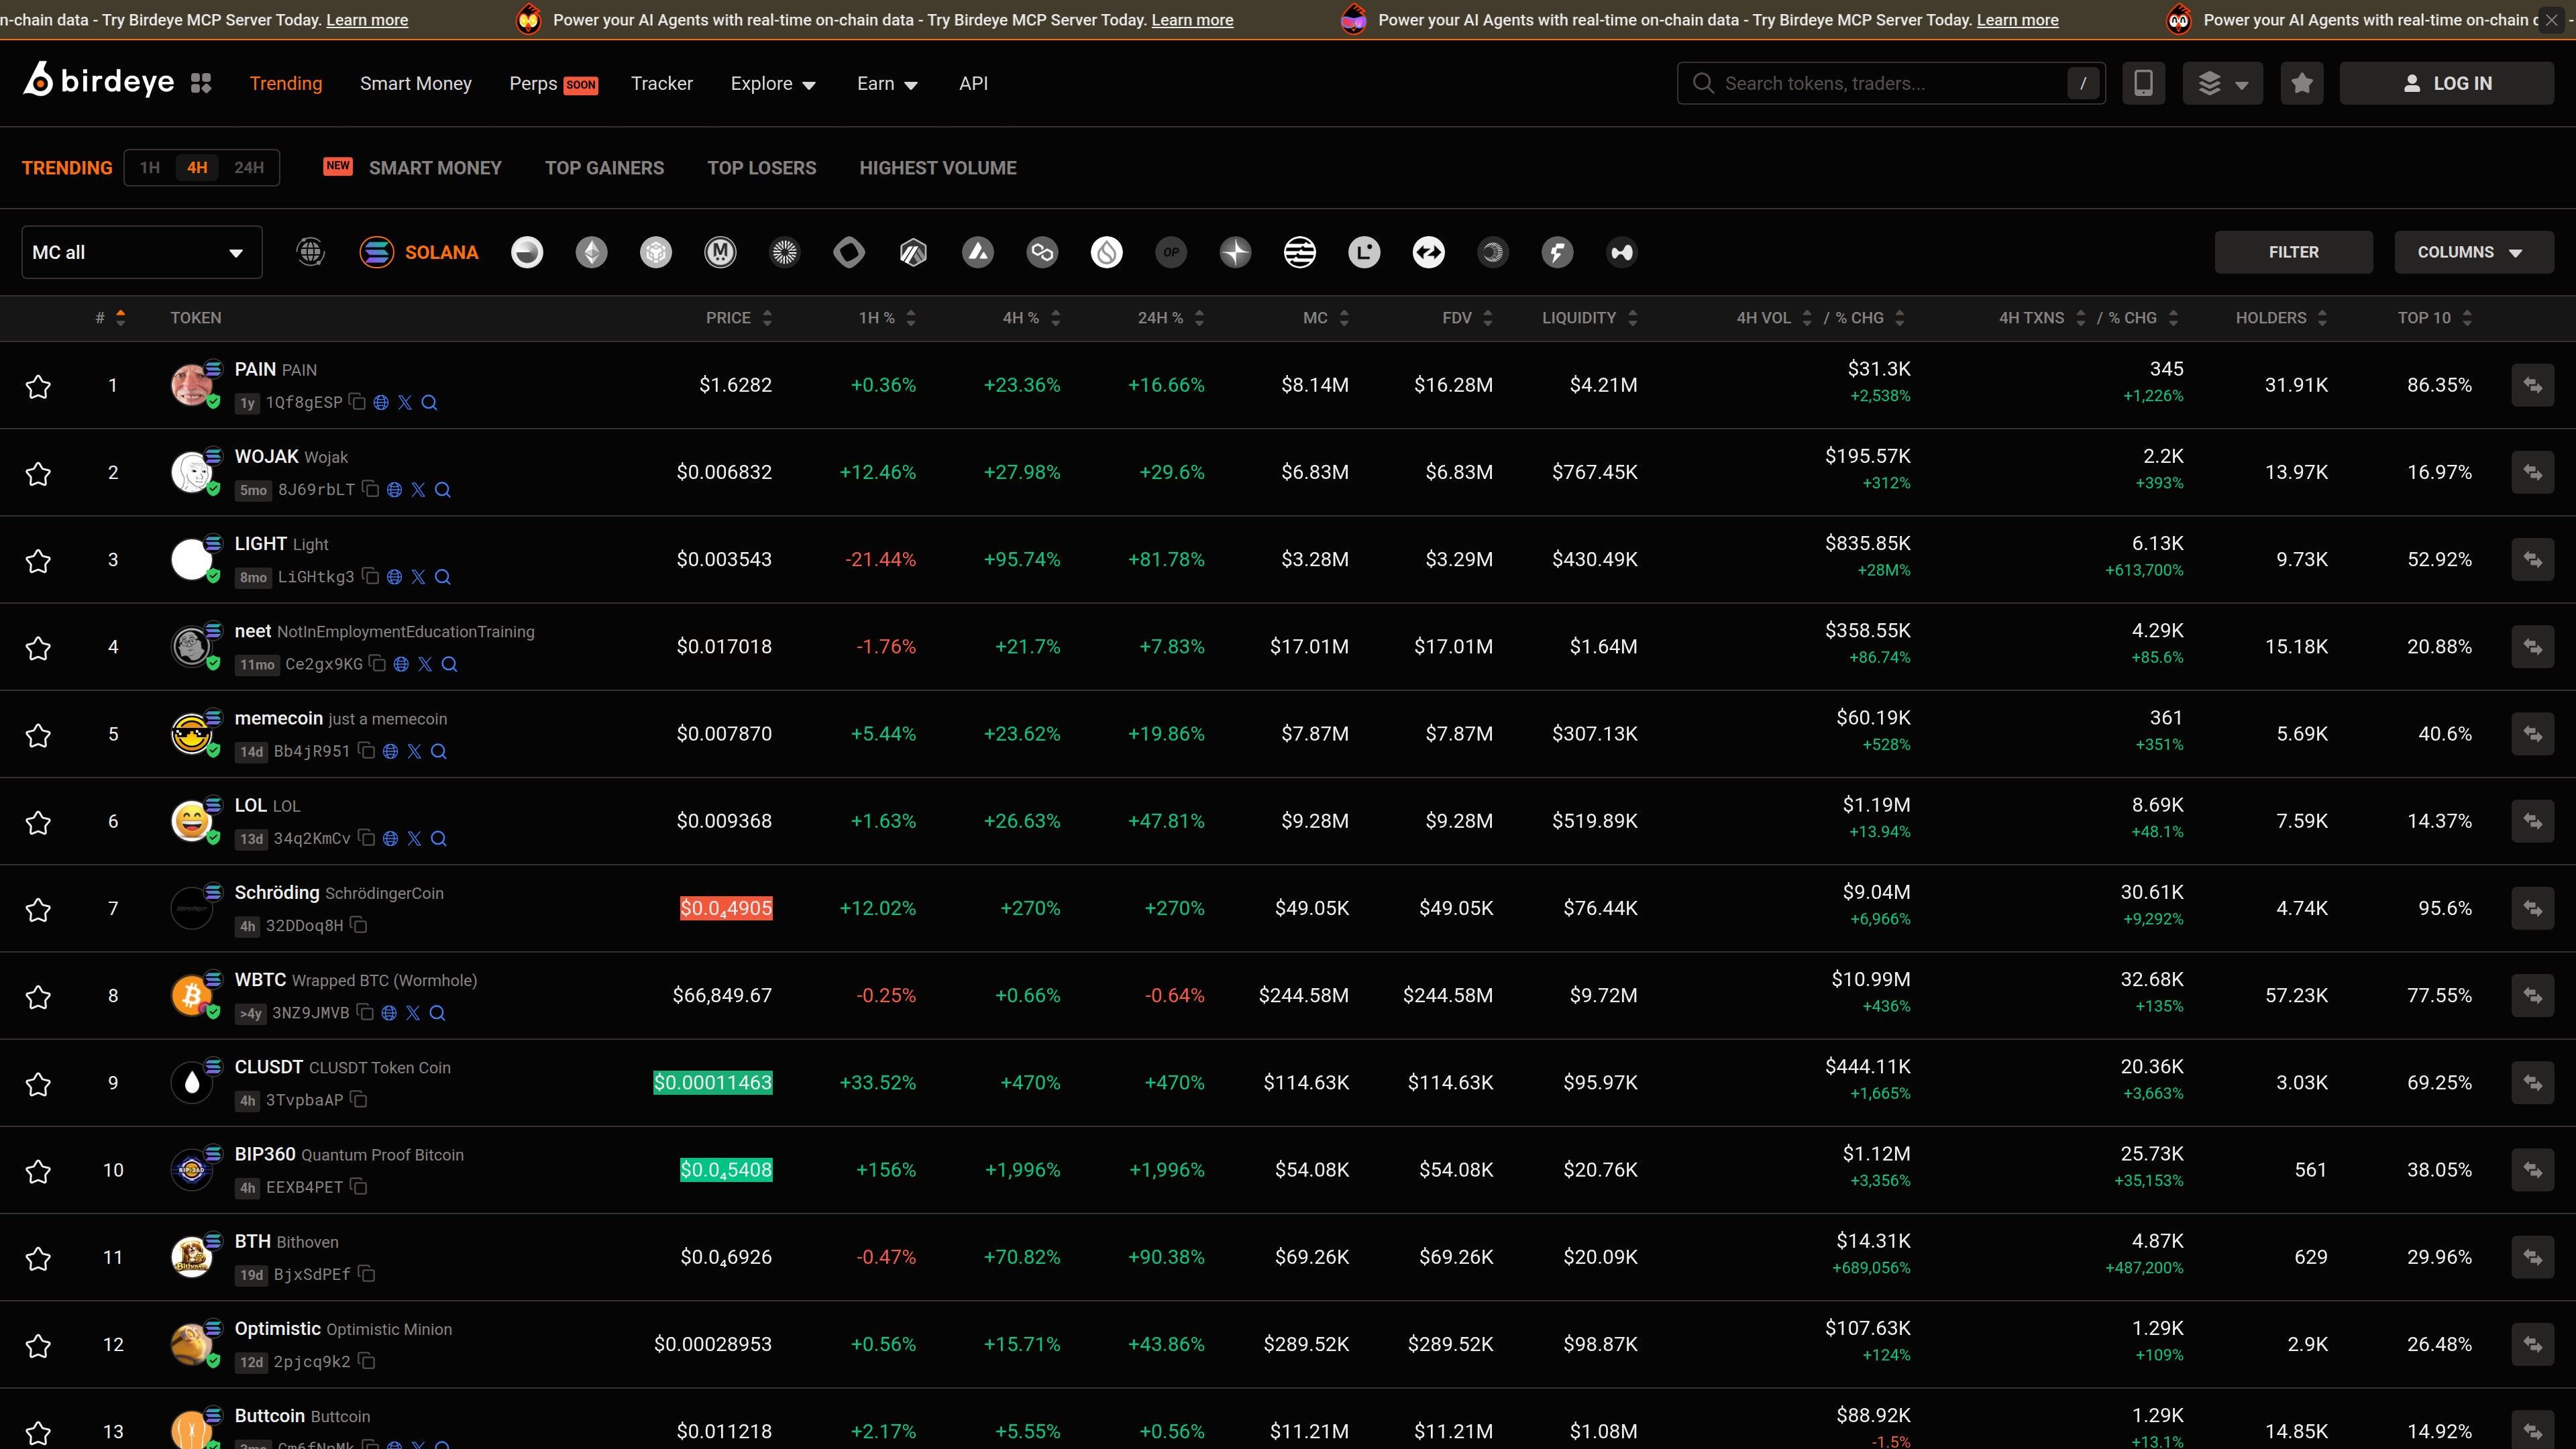The image size is (2576, 1449).
Task: Select all chains globe icon
Action: point(311,252)
